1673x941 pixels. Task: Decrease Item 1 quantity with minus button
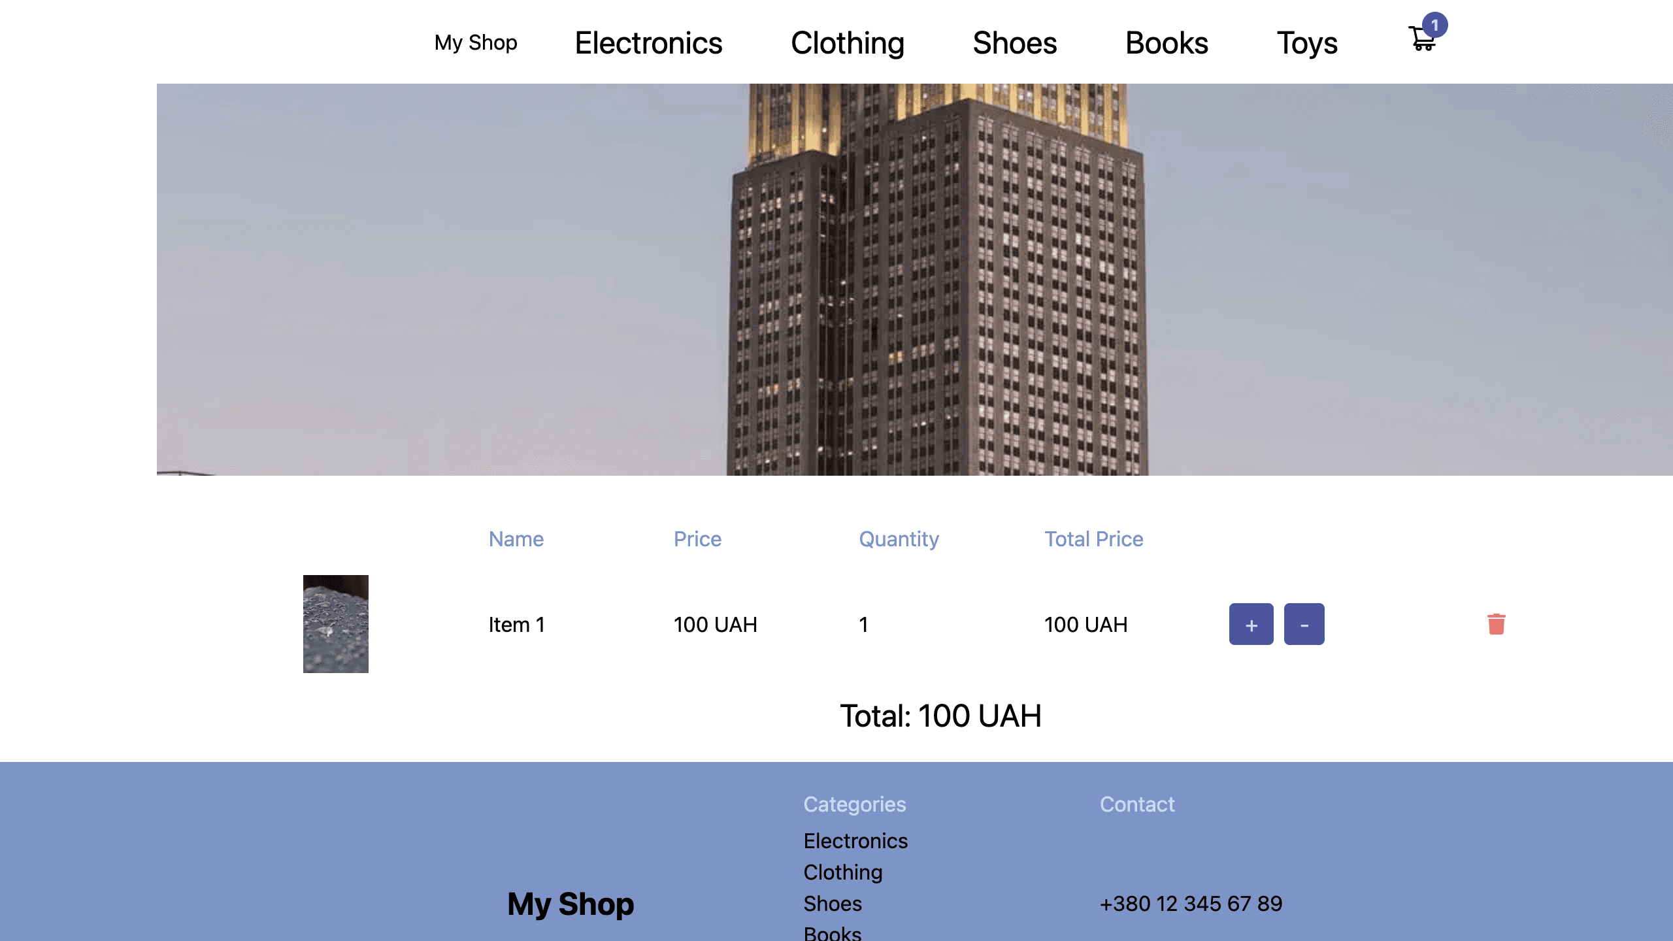1304,624
